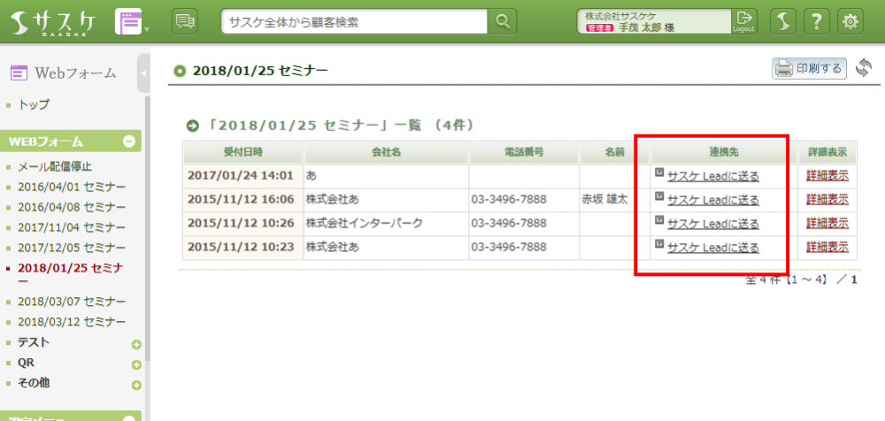Click the green S icon in header
Image resolution: width=885 pixels, height=421 pixels.
point(783,22)
